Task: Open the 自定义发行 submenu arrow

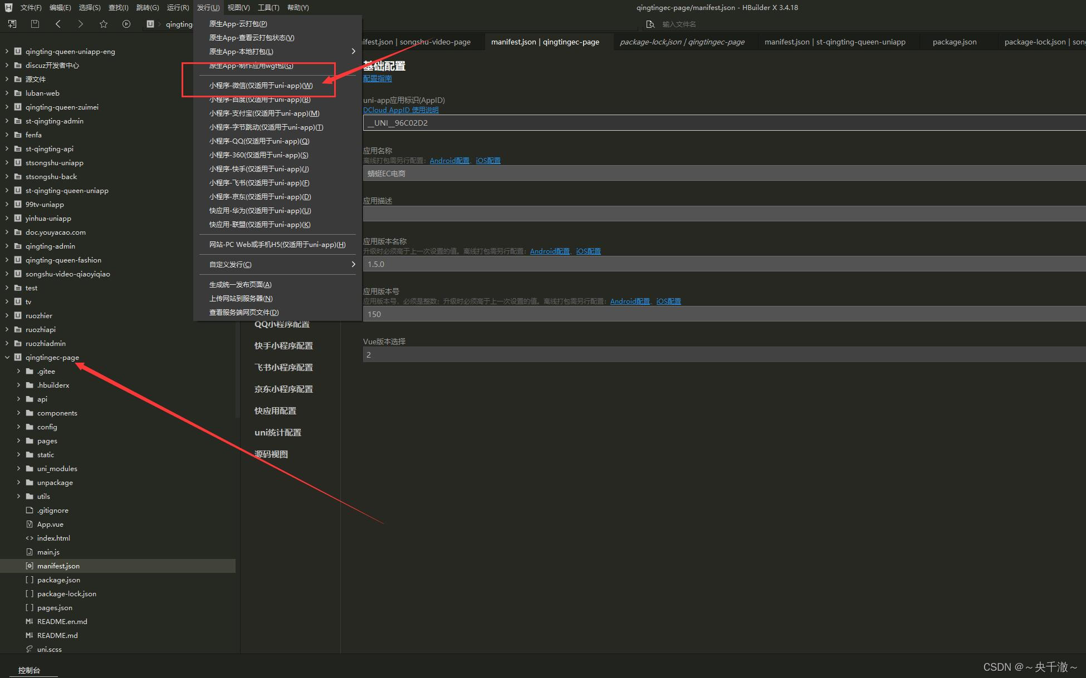Action: [353, 264]
